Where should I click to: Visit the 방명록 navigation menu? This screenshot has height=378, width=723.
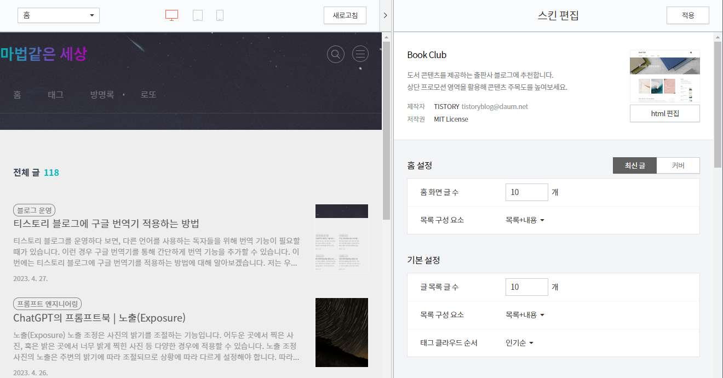tap(102, 94)
